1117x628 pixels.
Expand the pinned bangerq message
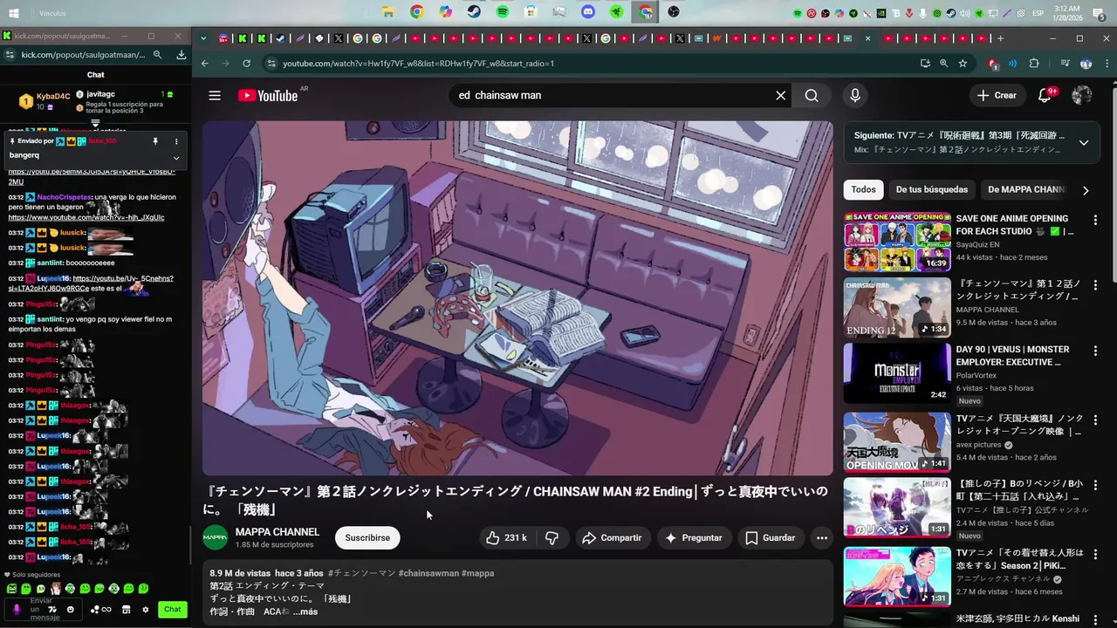click(x=176, y=158)
